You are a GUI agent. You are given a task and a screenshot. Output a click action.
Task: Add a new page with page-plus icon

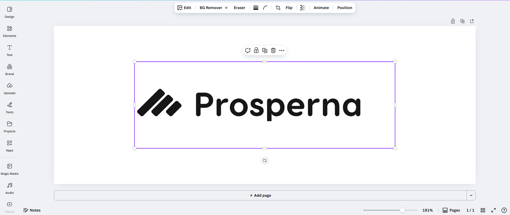(472, 21)
